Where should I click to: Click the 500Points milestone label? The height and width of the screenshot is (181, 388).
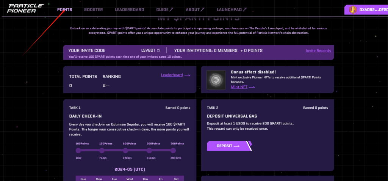177,143
